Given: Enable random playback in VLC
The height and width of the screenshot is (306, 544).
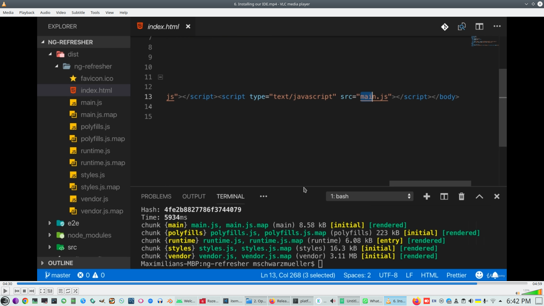Looking at the screenshot, I should coord(76,291).
